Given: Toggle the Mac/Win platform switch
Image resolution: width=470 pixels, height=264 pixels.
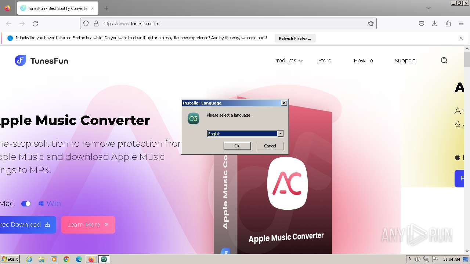Looking at the screenshot, I should [26, 203].
